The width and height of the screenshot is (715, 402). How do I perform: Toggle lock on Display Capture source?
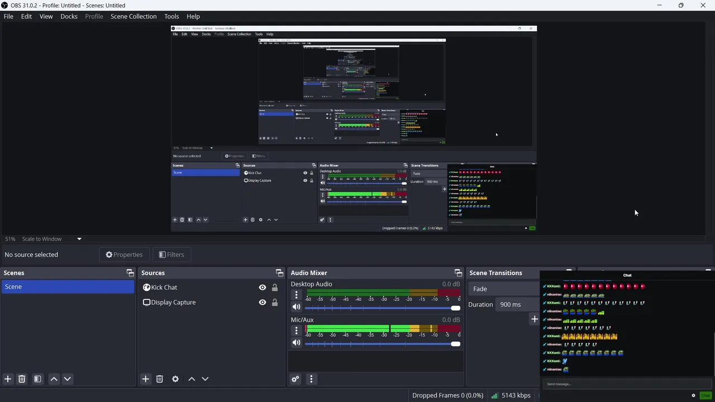click(275, 302)
